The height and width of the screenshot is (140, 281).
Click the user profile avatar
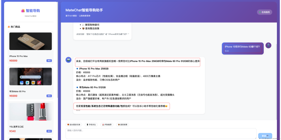pyautogui.click(x=268, y=45)
